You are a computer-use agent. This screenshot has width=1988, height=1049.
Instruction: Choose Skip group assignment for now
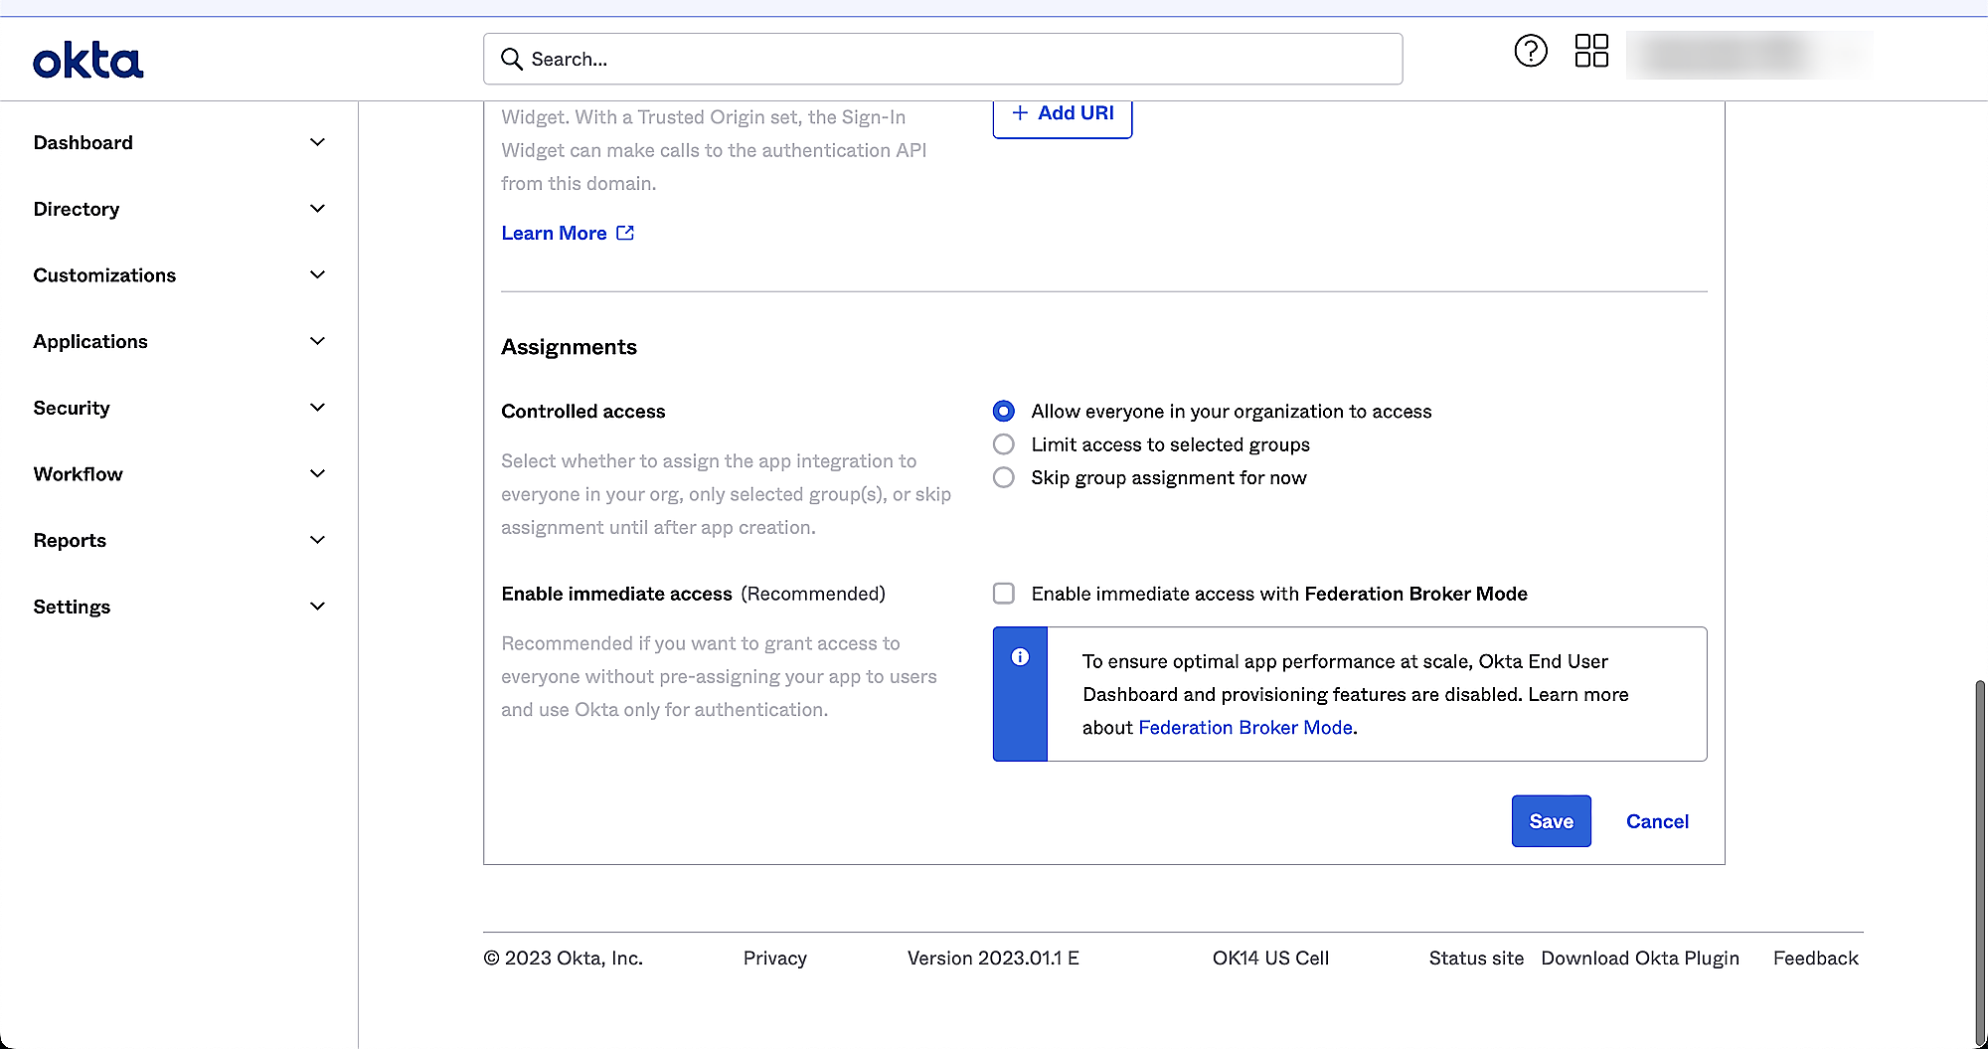pyautogui.click(x=1004, y=478)
